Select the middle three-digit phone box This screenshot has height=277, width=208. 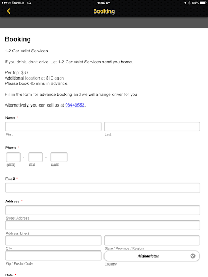(x=36, y=157)
